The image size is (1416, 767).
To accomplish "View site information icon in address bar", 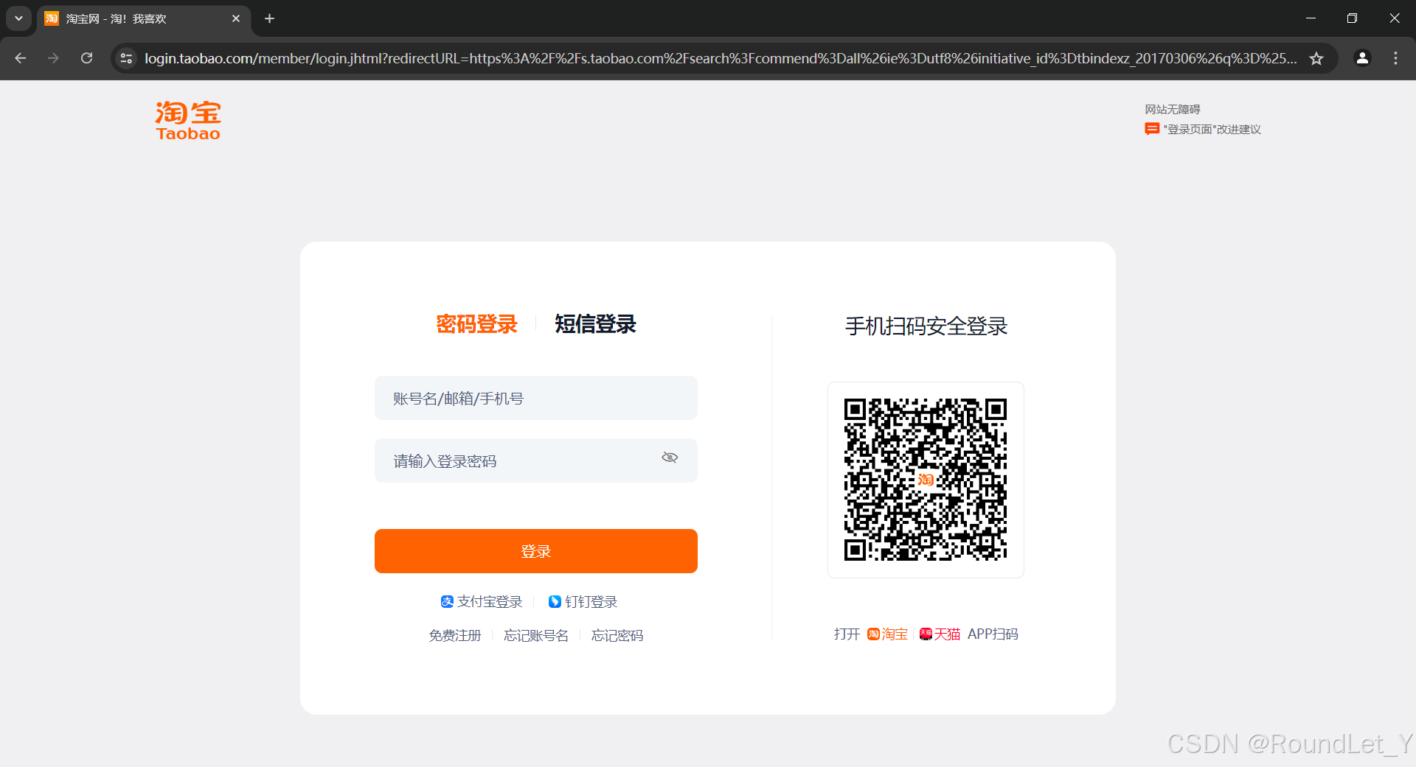I will [x=127, y=58].
